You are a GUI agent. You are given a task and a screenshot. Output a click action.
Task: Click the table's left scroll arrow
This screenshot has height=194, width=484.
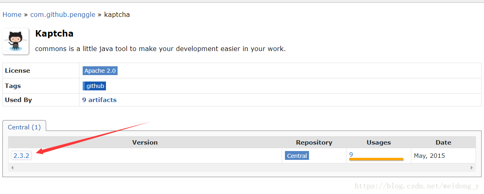pos(12,167)
